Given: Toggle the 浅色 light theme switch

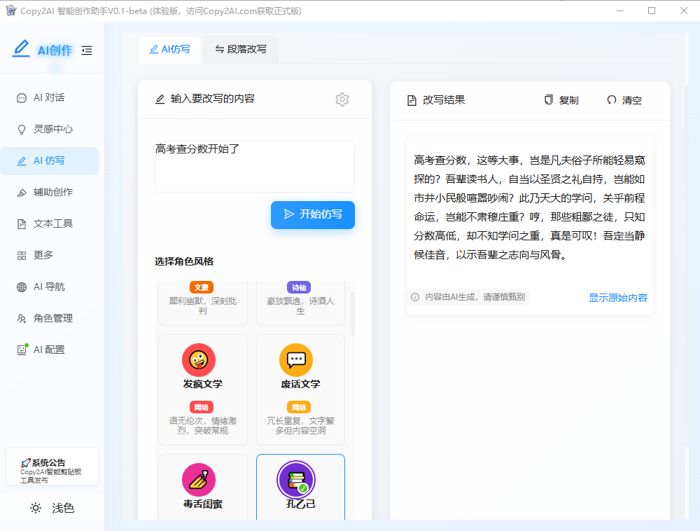Looking at the screenshot, I should click(x=52, y=509).
